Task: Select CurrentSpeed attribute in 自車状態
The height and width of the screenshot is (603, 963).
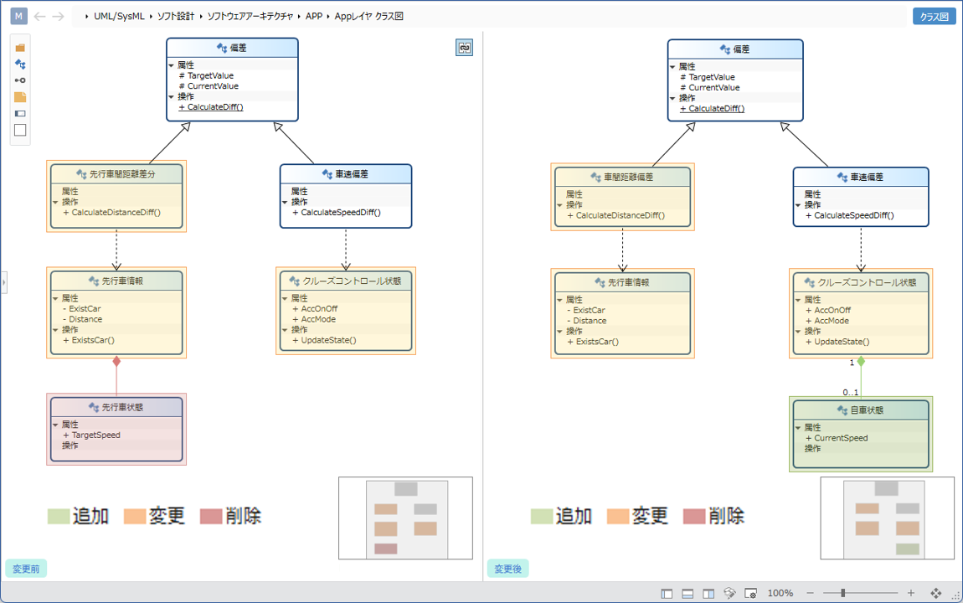Action: [x=837, y=439]
